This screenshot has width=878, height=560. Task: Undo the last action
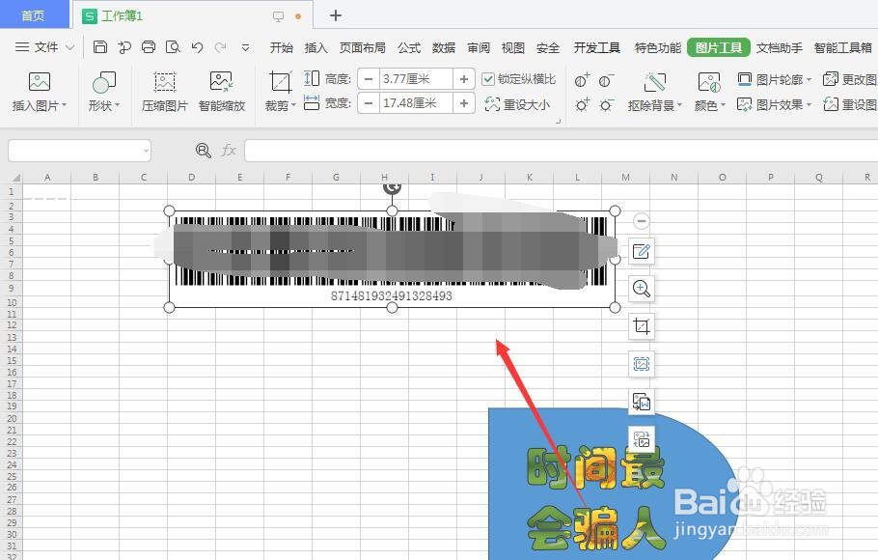(197, 47)
